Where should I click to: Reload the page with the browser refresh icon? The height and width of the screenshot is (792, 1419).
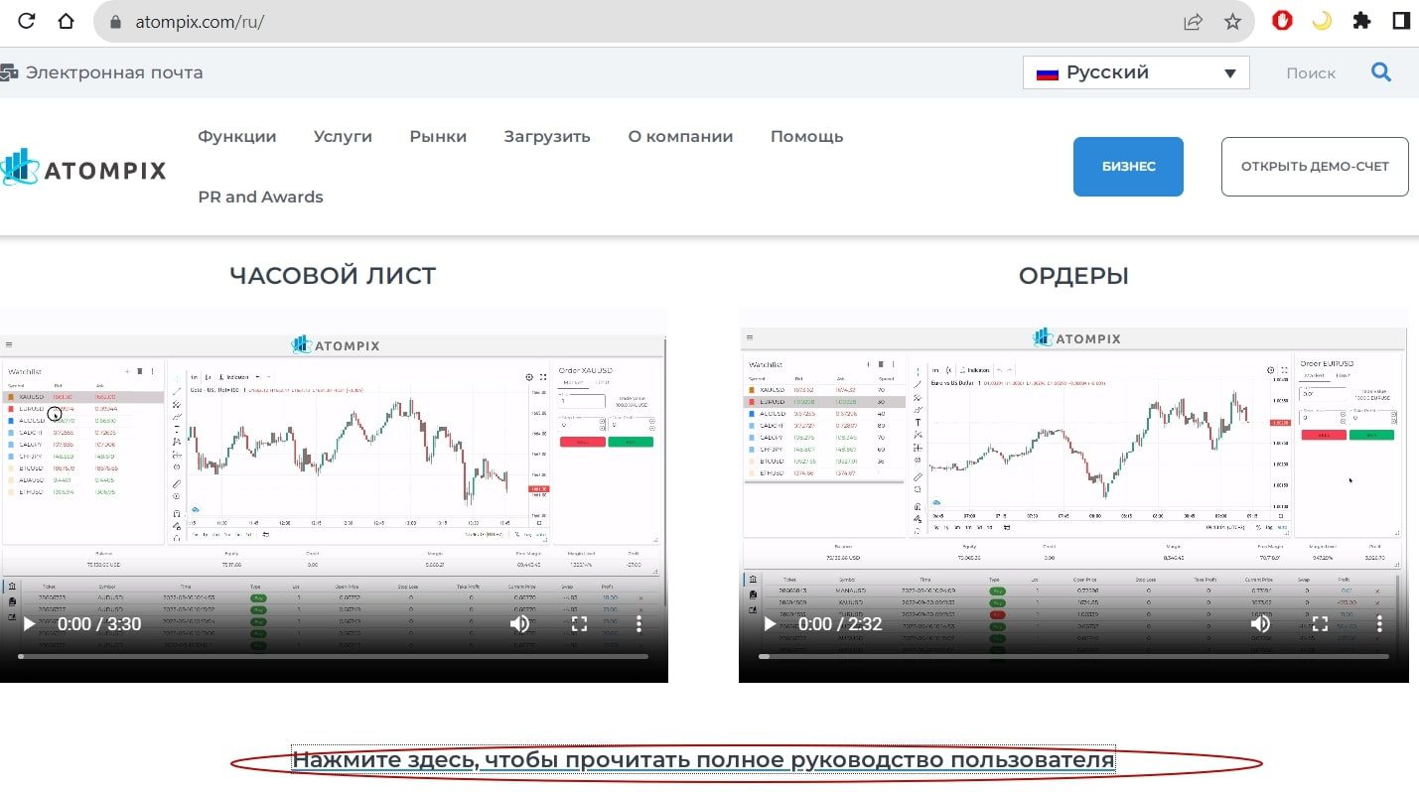click(x=28, y=21)
